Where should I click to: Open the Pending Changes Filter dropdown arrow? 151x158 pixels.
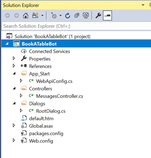click(60, 16)
